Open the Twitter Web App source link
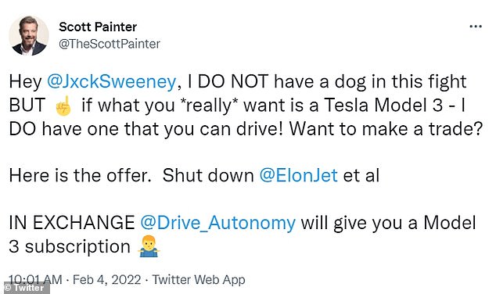Image resolution: width=496 pixels, height=294 pixels. pyautogui.click(x=199, y=280)
